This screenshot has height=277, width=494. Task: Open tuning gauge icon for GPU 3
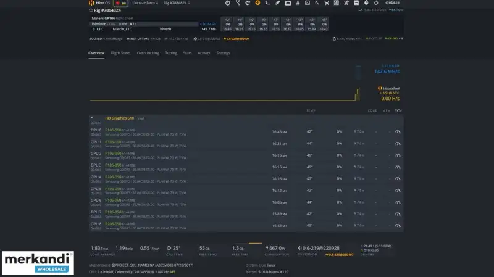click(398, 167)
